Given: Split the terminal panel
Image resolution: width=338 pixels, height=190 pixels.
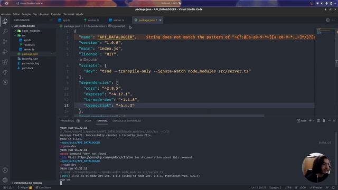Looking at the screenshot, I should tap(318, 121).
